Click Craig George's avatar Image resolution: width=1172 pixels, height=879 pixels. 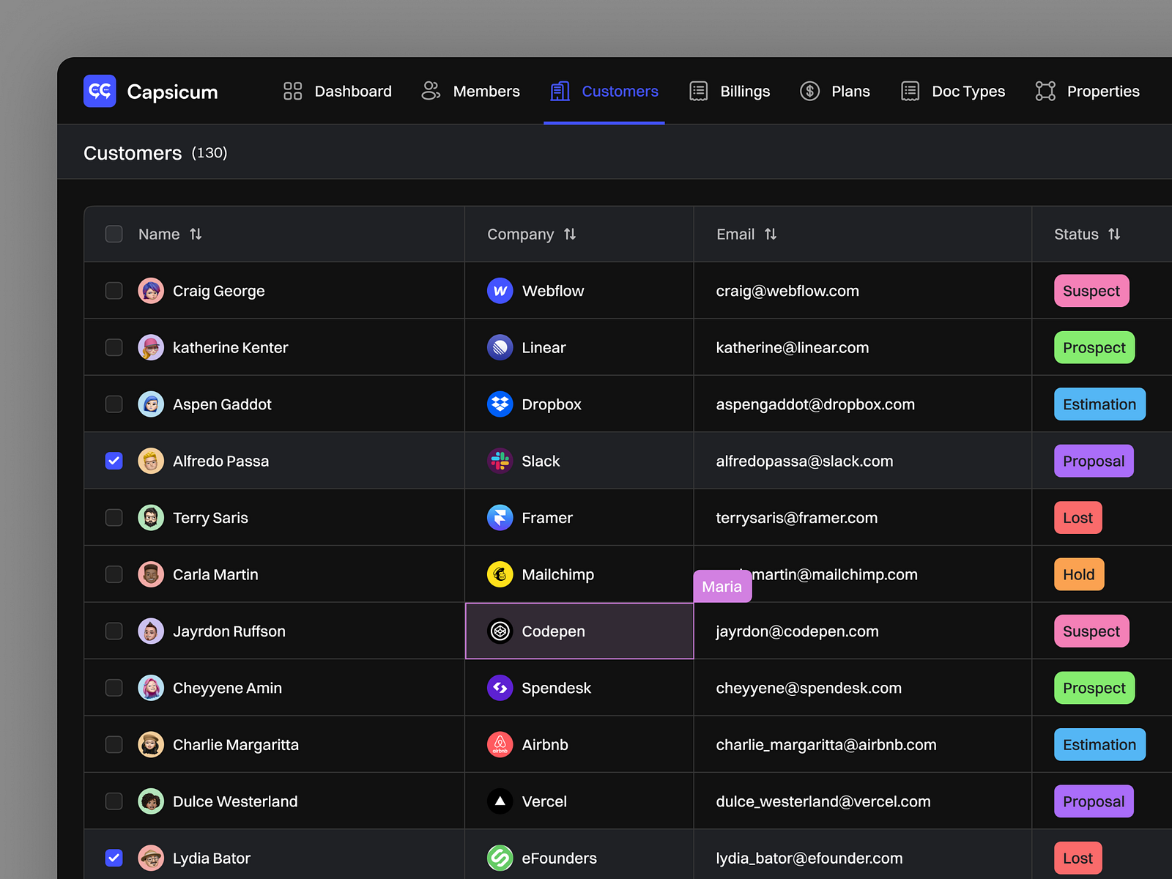click(151, 291)
